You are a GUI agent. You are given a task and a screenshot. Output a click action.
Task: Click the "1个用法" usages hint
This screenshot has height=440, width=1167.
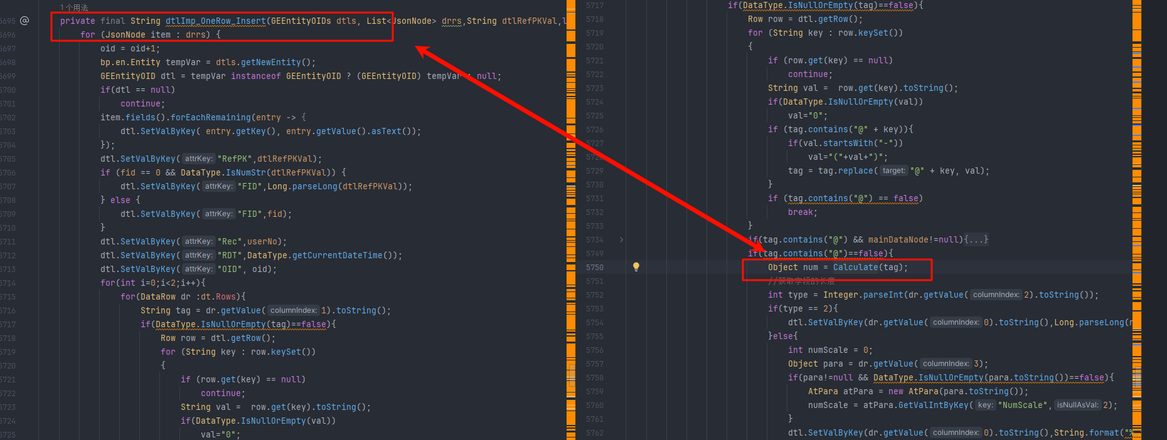tap(74, 8)
